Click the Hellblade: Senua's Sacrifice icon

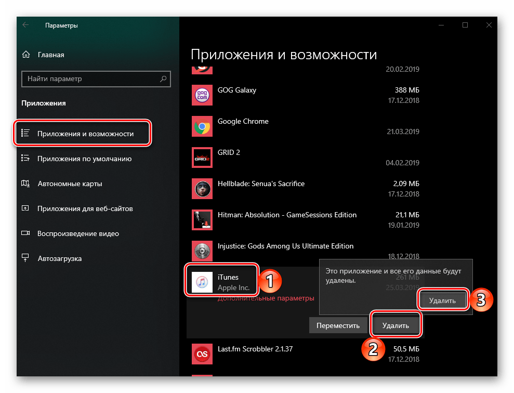point(202,189)
